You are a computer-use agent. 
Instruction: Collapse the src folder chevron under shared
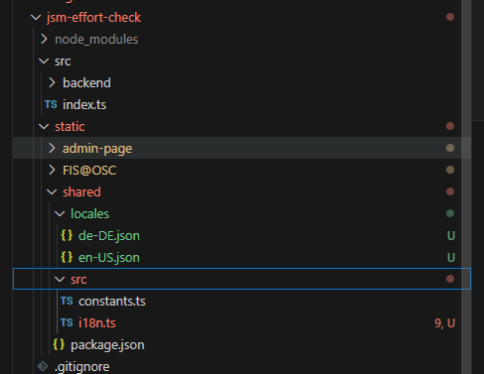[x=60, y=280]
